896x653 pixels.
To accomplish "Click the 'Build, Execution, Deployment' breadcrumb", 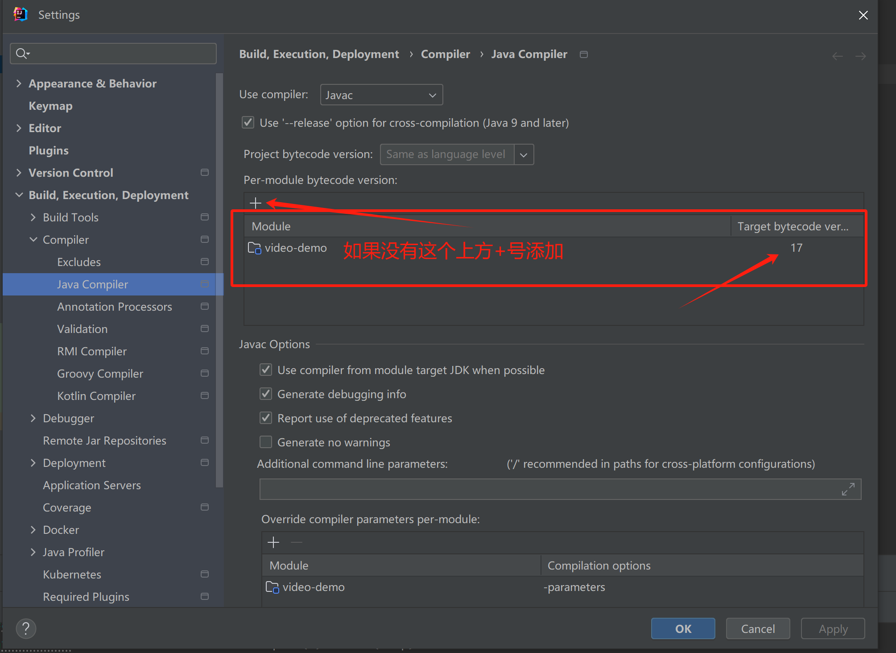I will 319,54.
